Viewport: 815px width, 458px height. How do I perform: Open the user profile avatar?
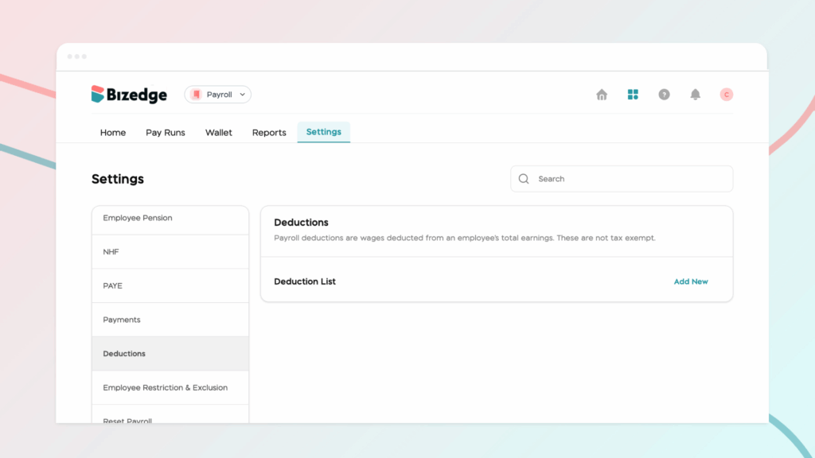click(x=726, y=95)
